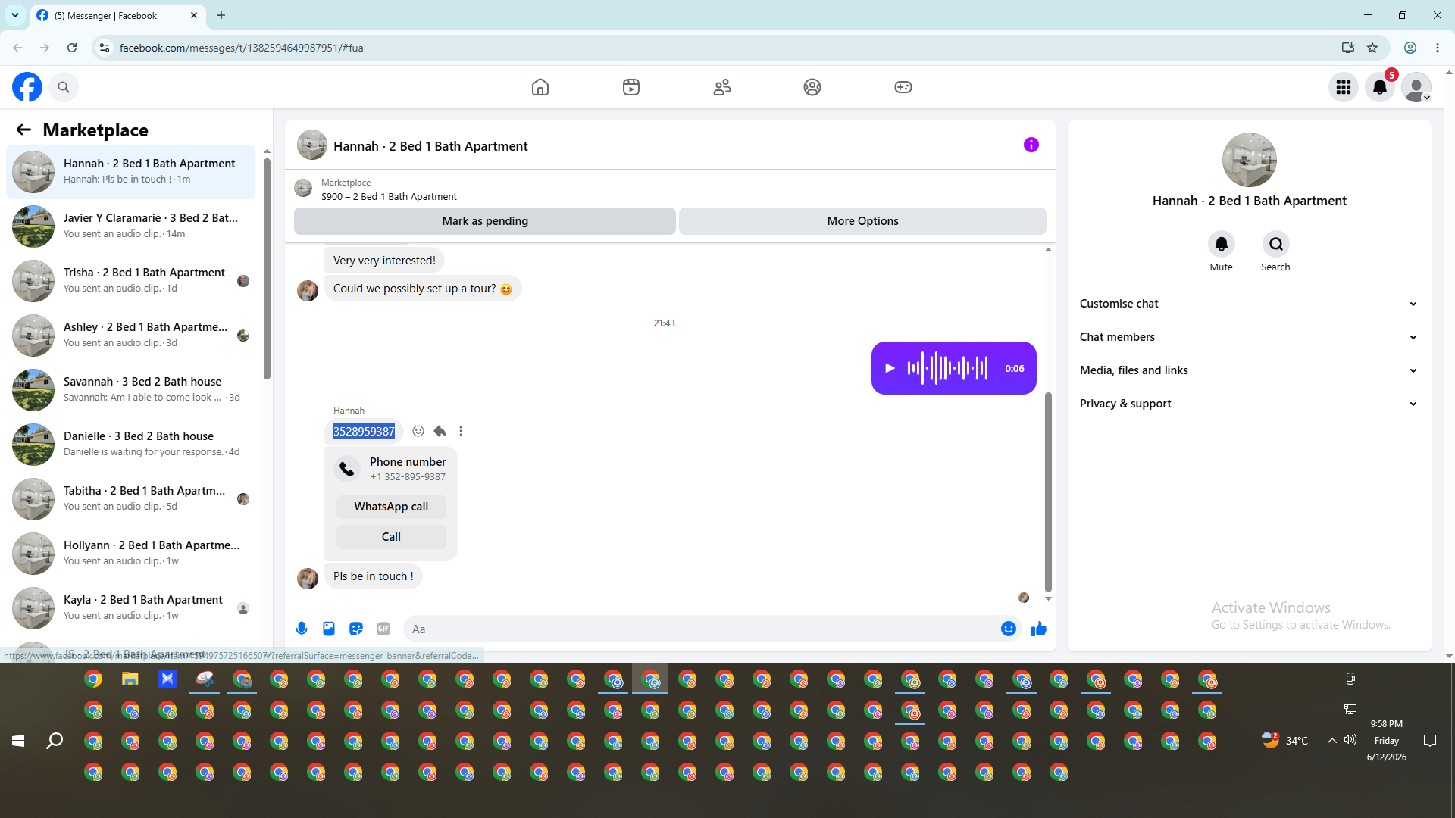Expand the Privacy & support section

pos(1249,404)
